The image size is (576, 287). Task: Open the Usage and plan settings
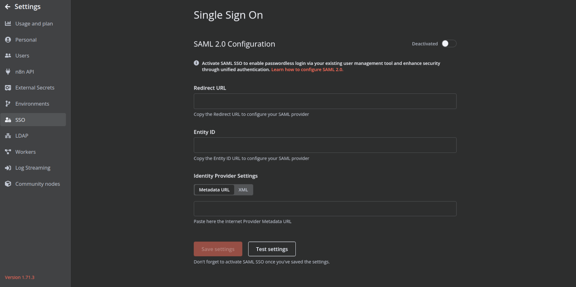34,23
